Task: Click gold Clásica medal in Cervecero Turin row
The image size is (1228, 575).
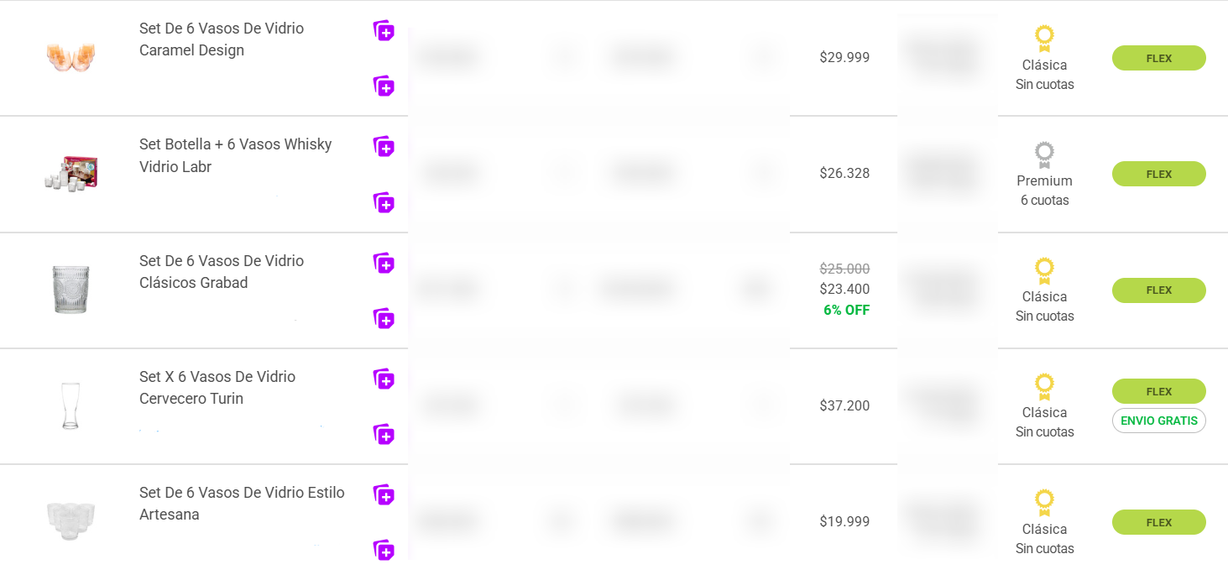Action: coord(1044,387)
